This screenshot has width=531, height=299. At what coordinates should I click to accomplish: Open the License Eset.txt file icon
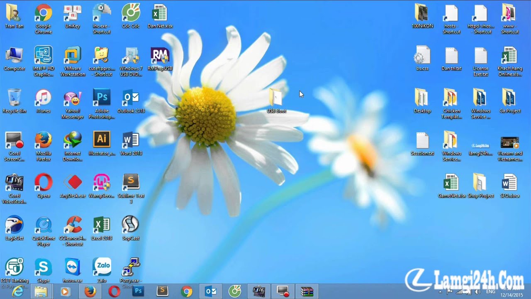coord(480,61)
